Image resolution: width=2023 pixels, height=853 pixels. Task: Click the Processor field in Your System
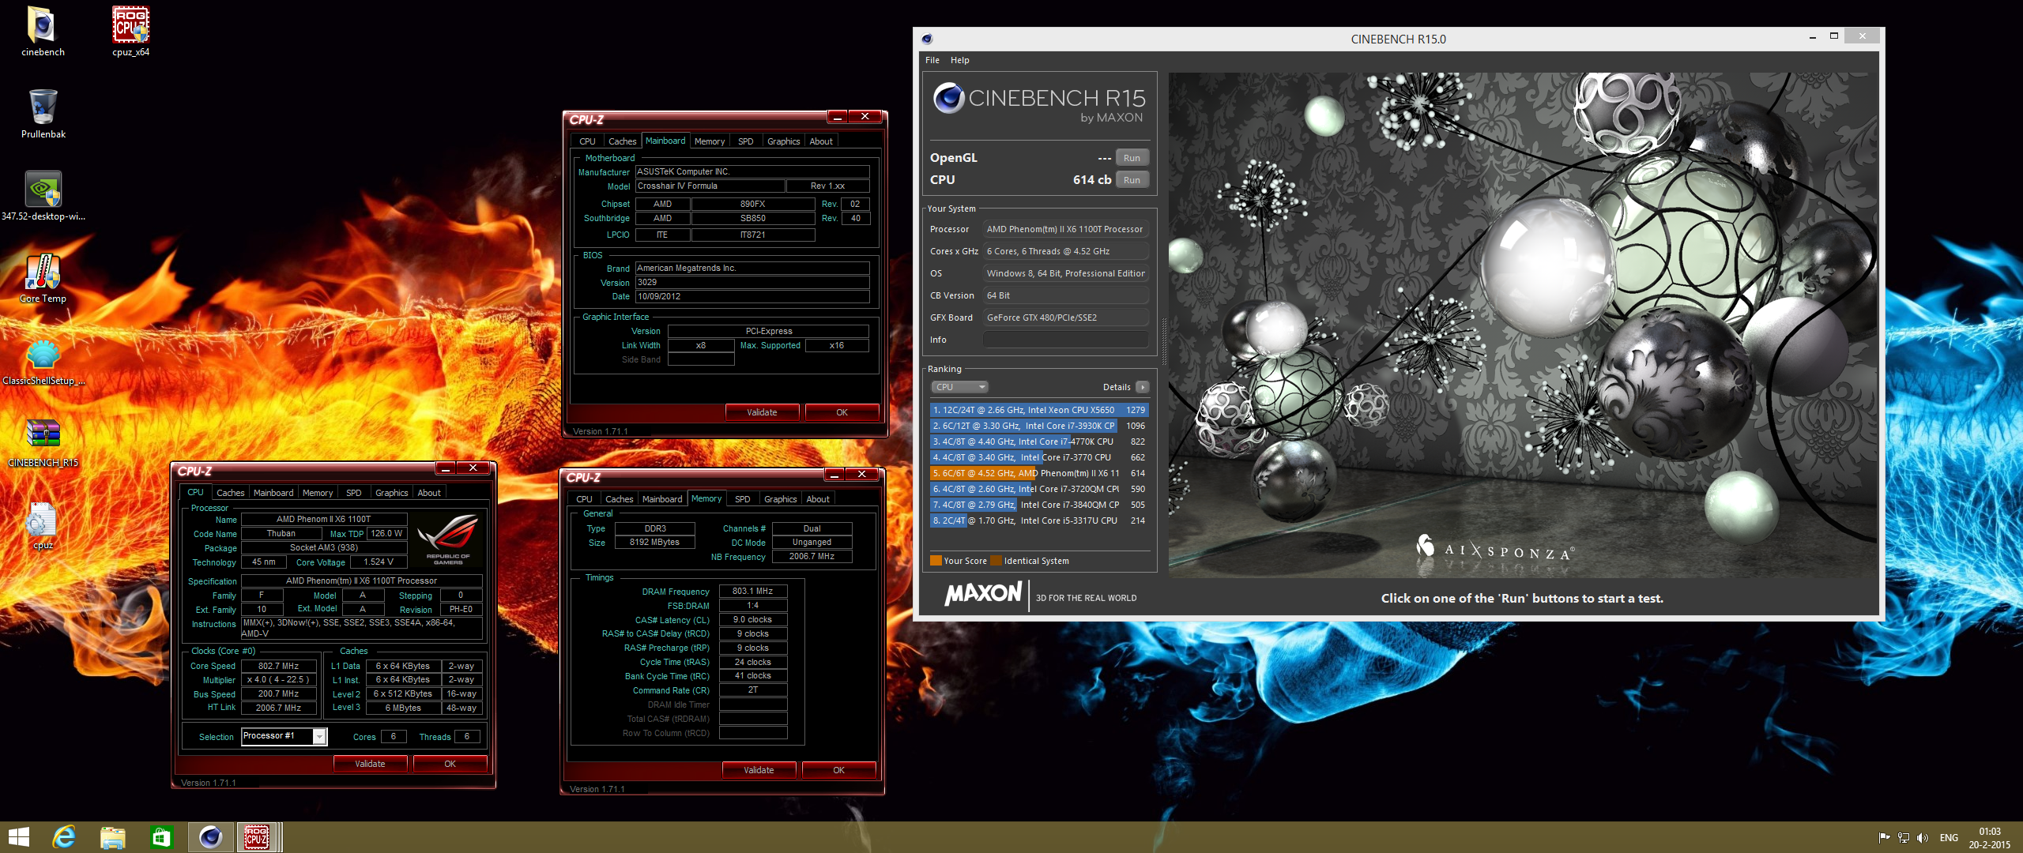coord(1065,229)
